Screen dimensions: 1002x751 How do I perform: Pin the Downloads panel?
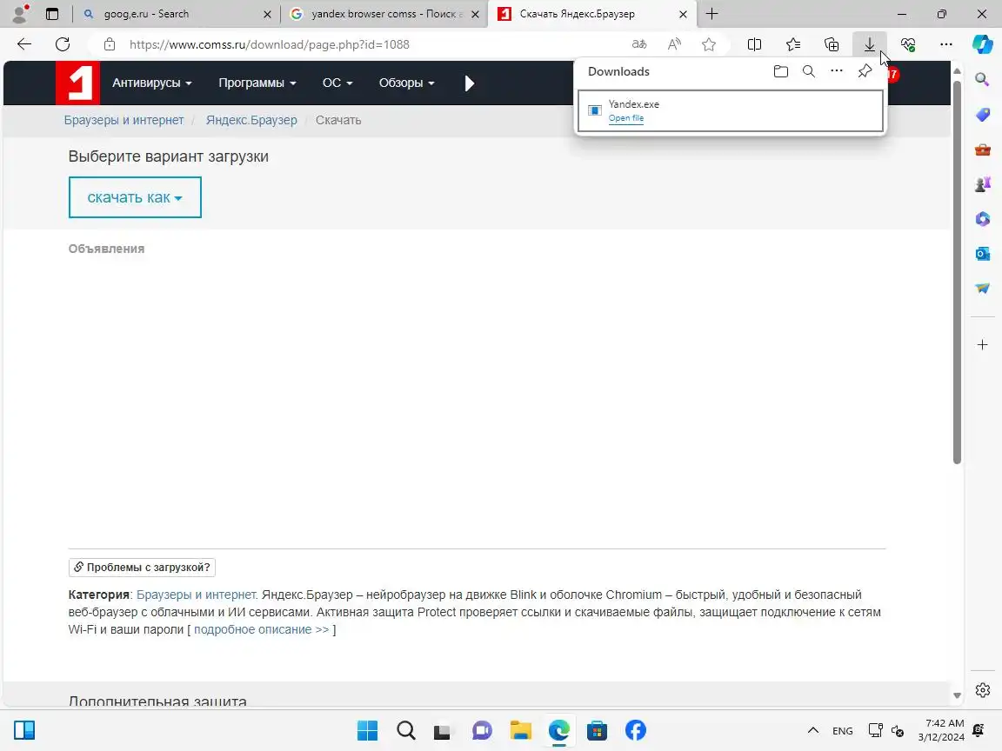click(x=865, y=71)
